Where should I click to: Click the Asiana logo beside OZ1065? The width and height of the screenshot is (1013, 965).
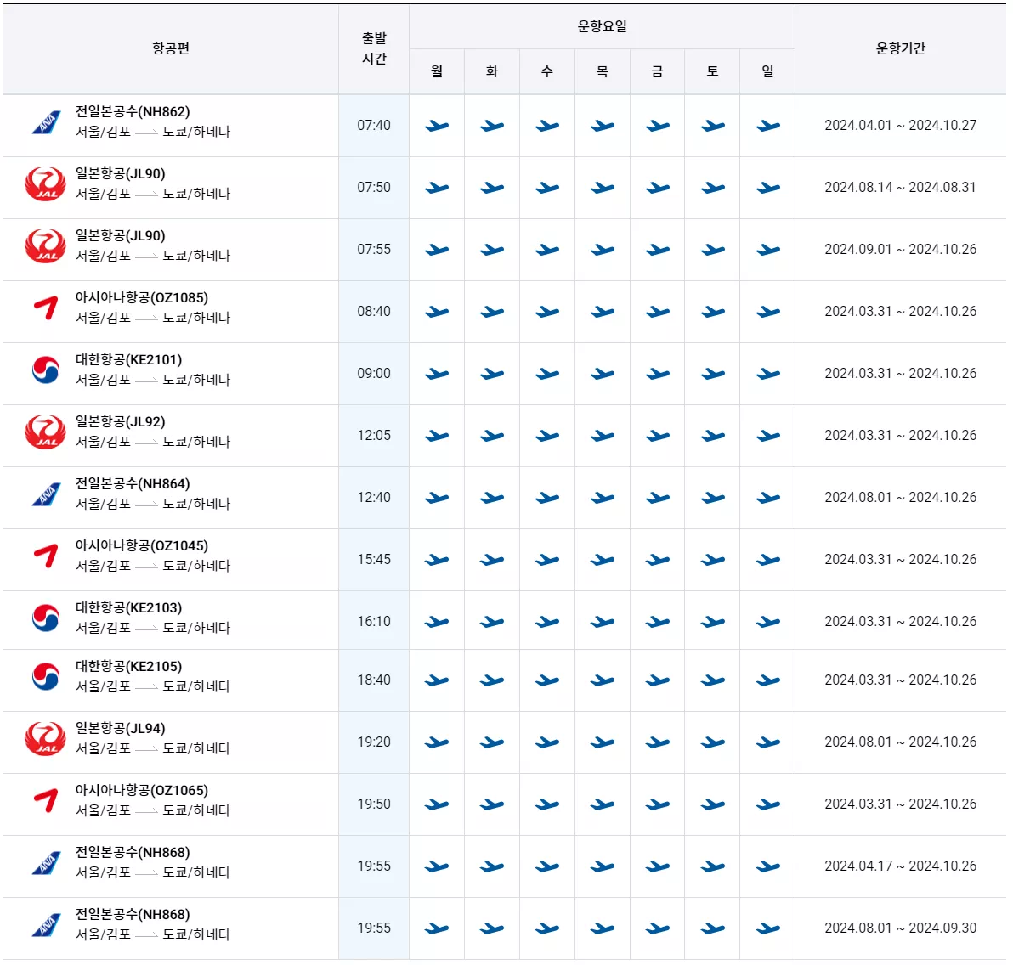46,800
